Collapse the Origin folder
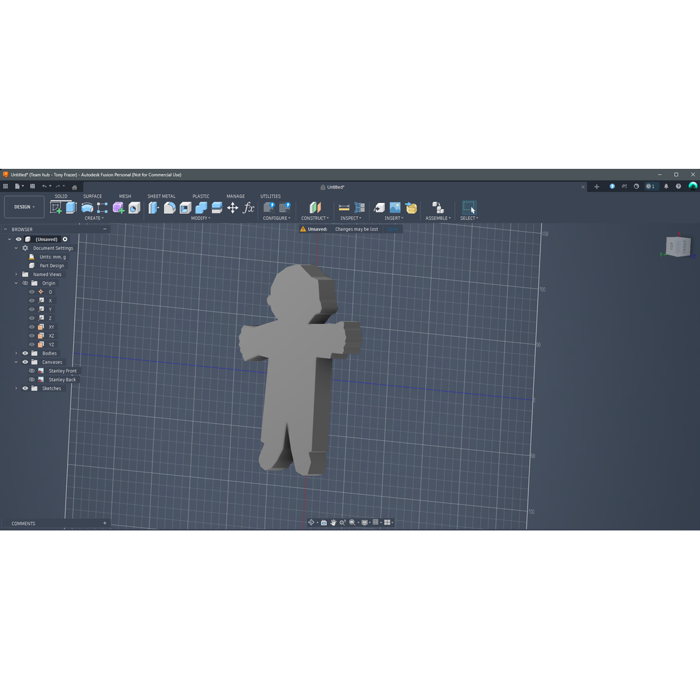Screen dimensions: 700x700 (x=16, y=283)
